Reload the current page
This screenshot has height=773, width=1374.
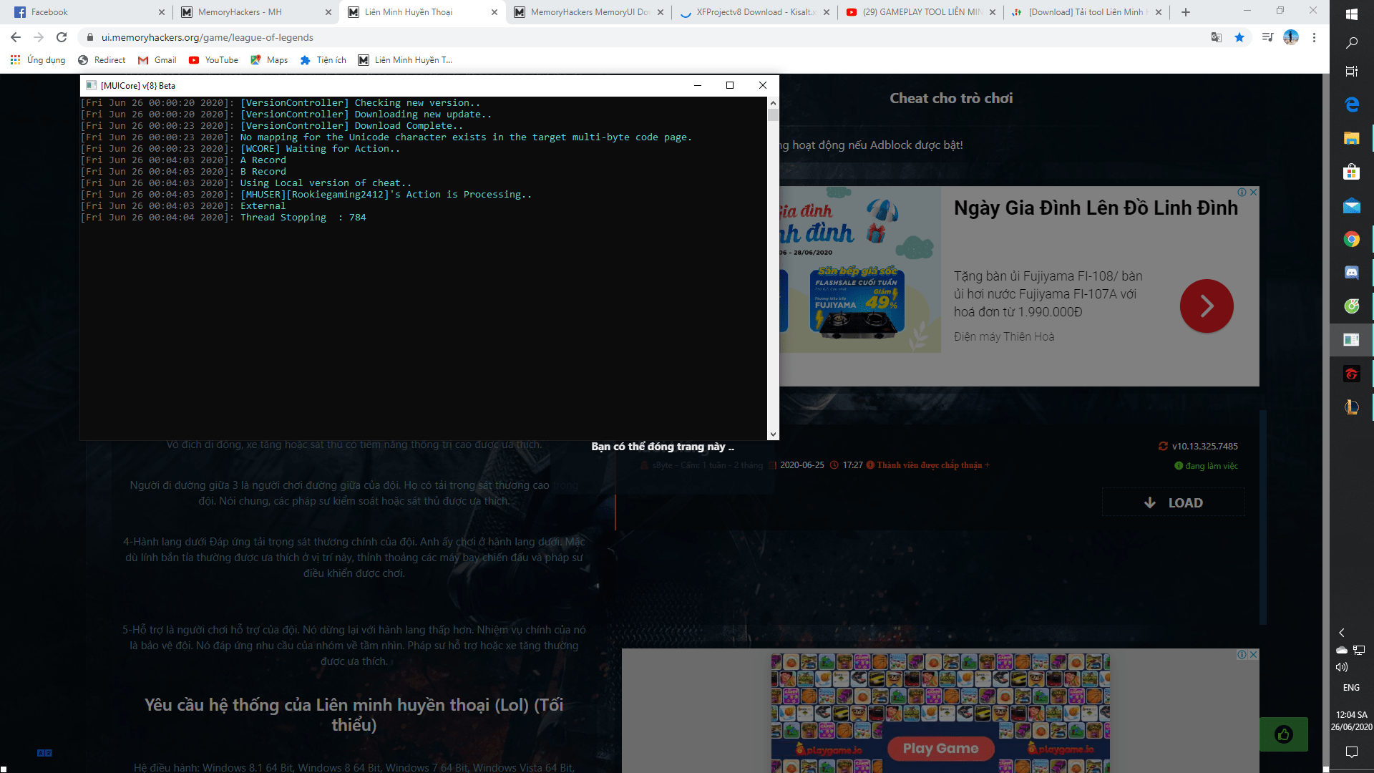(62, 37)
